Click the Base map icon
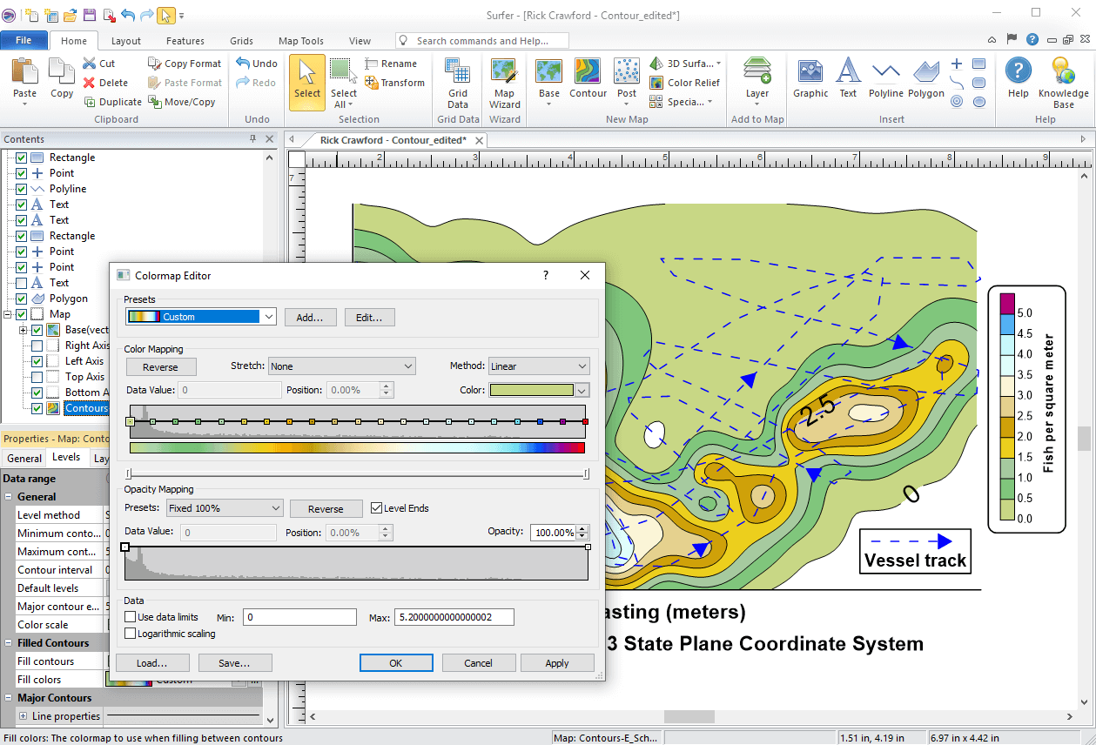The width and height of the screenshot is (1096, 745). click(x=548, y=71)
